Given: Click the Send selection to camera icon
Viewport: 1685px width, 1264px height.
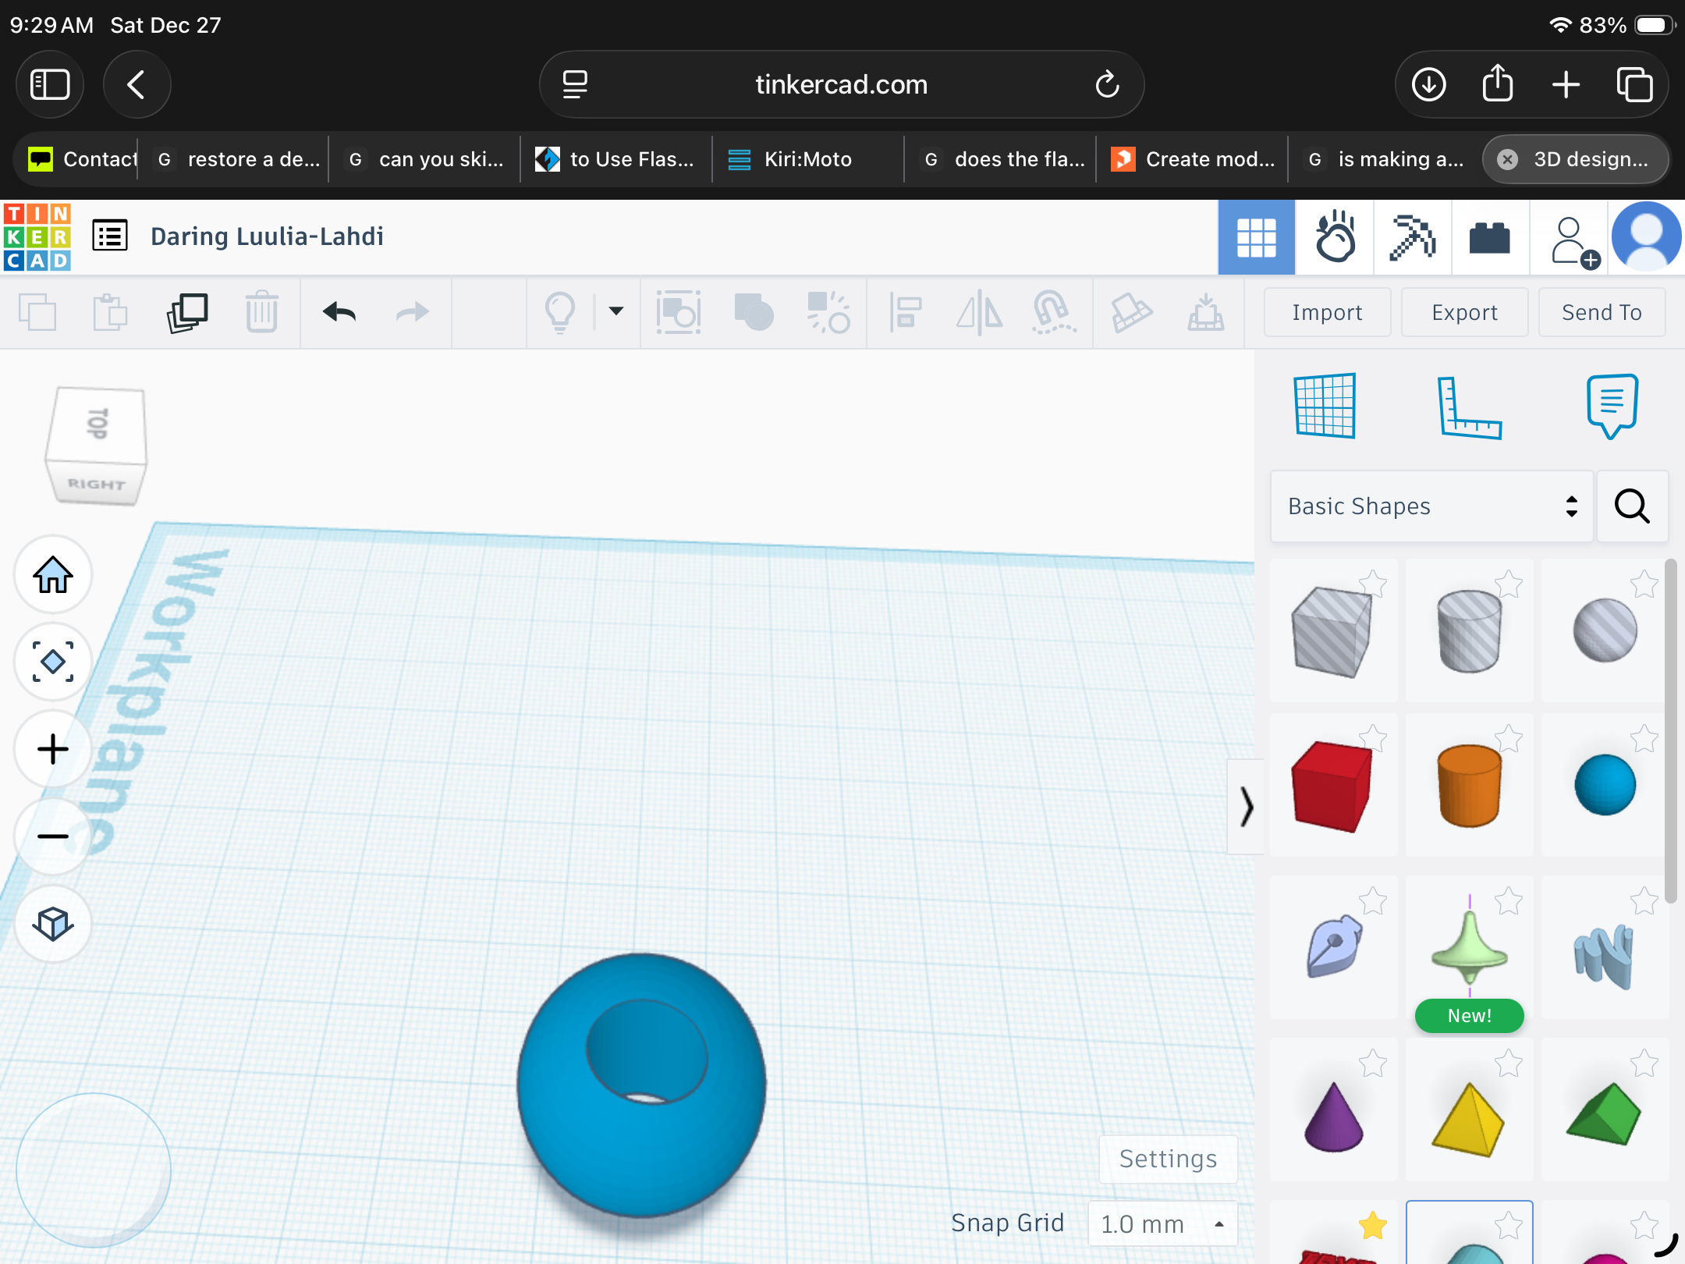Looking at the screenshot, I should pyautogui.click(x=679, y=313).
